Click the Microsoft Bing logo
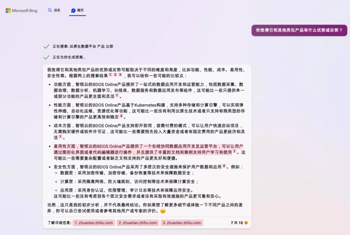This screenshot has width=350, height=235. (x=22, y=11)
